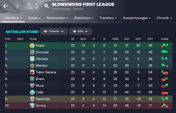176x113 pixels.
Task: Select the Radomlje team name
Action: tap(43, 99)
